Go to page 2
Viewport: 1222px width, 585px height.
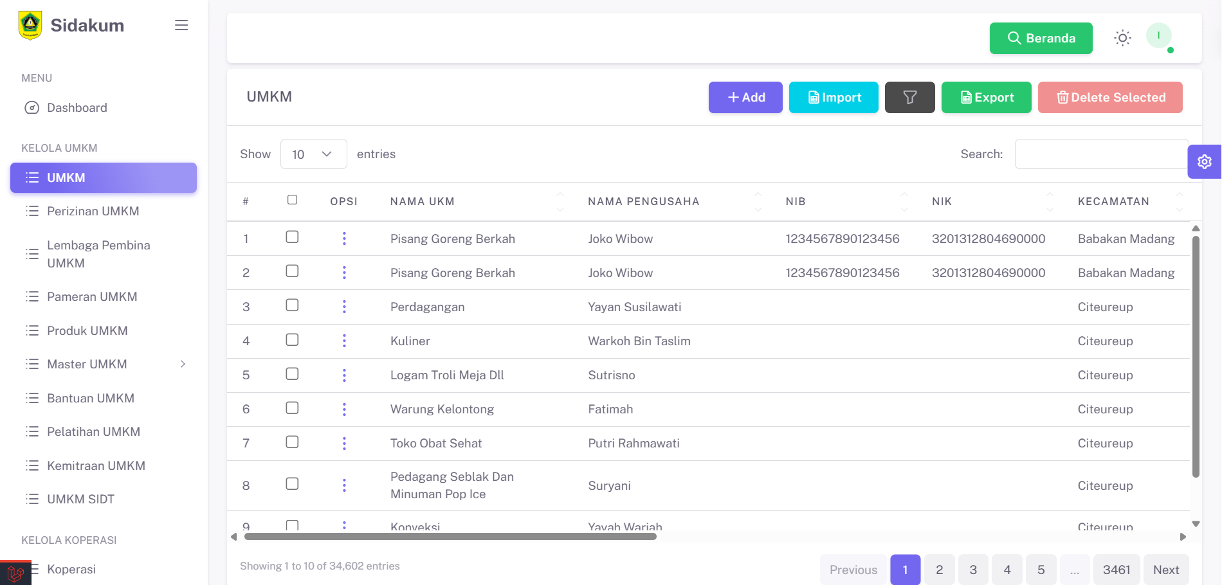tap(940, 570)
